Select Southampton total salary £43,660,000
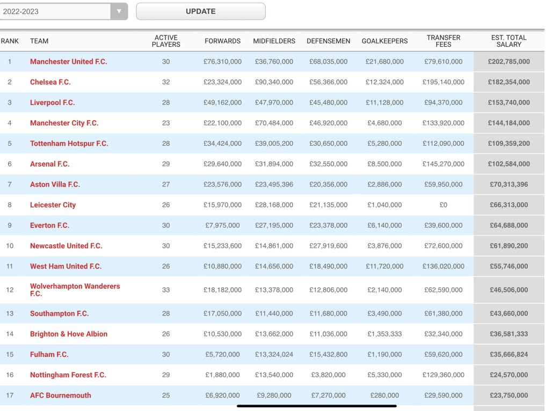This screenshot has height=411, width=550. [x=509, y=313]
